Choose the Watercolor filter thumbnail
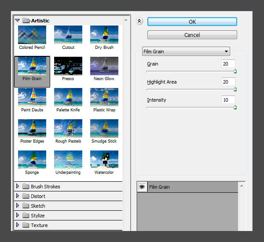Viewport: 264px width, 242px height. click(104, 160)
